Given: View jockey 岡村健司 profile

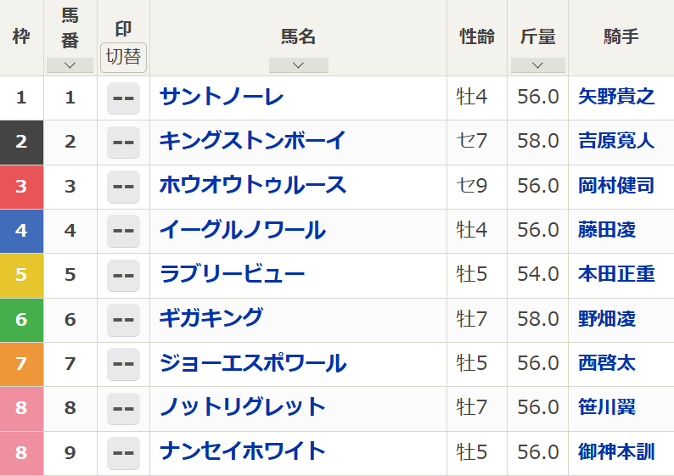Looking at the screenshot, I should 616,186.
